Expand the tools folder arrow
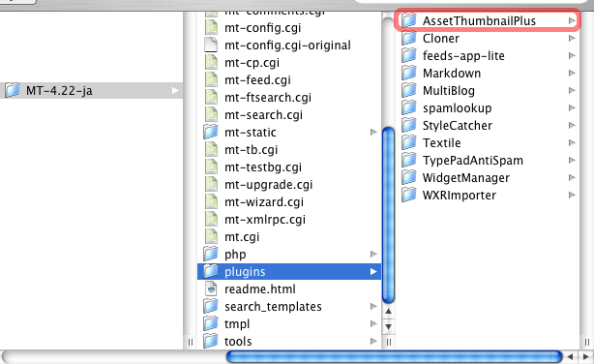This screenshot has height=364, width=594. pos(373,341)
